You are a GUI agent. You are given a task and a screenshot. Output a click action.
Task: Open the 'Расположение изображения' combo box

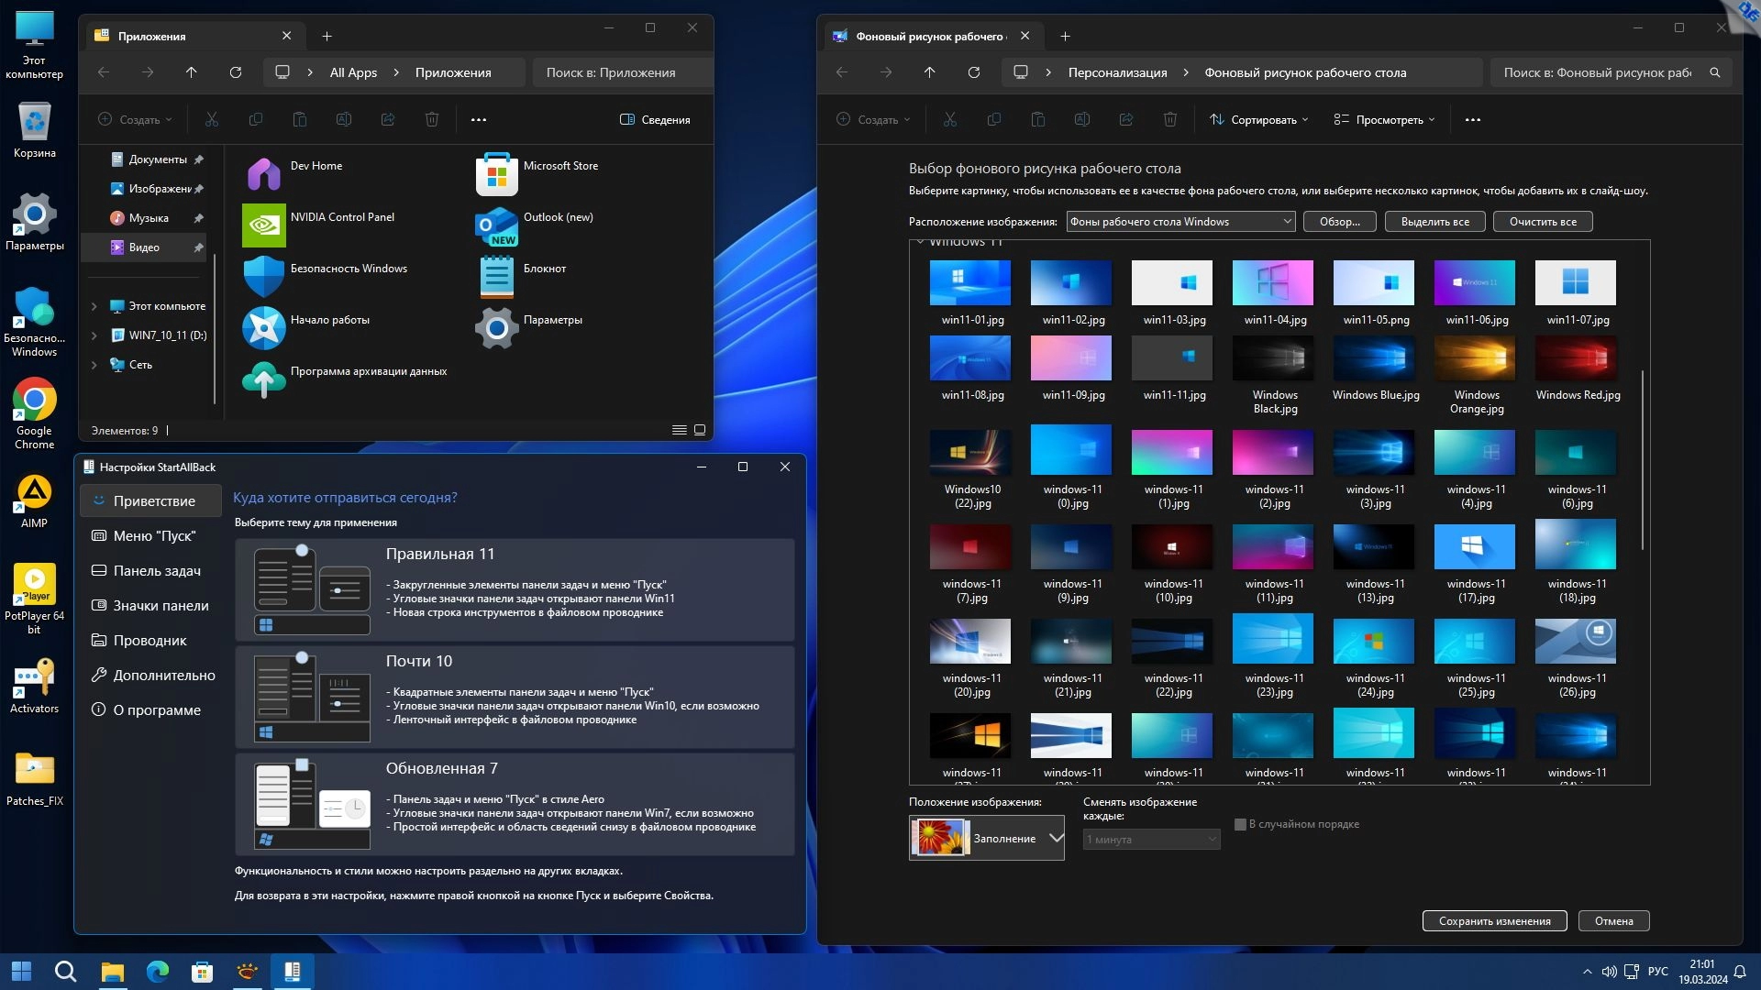pos(1180,222)
